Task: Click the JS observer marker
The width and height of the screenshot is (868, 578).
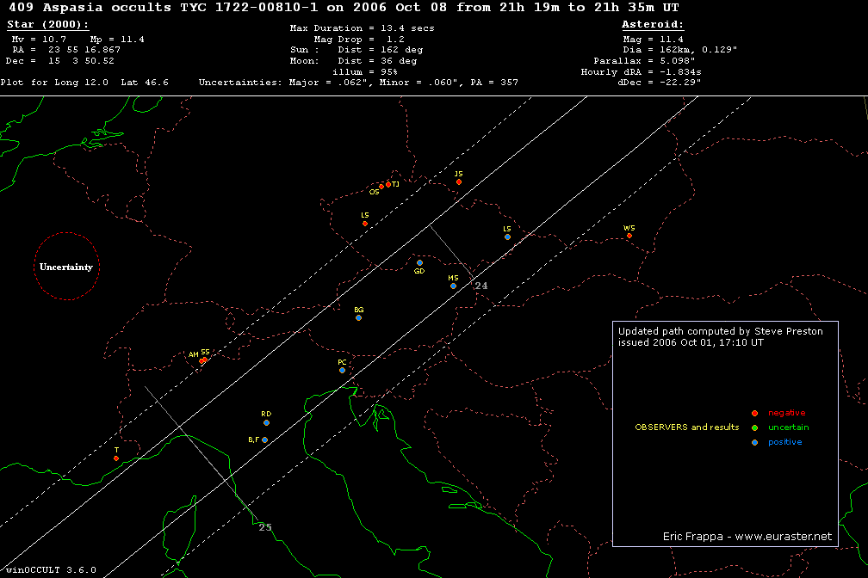Action: point(459,181)
